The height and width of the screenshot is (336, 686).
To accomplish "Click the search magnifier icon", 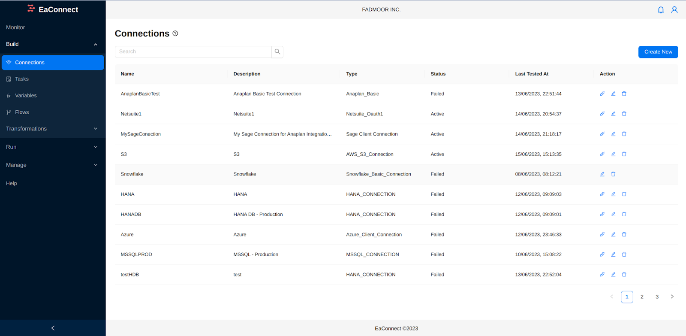I will (x=277, y=51).
